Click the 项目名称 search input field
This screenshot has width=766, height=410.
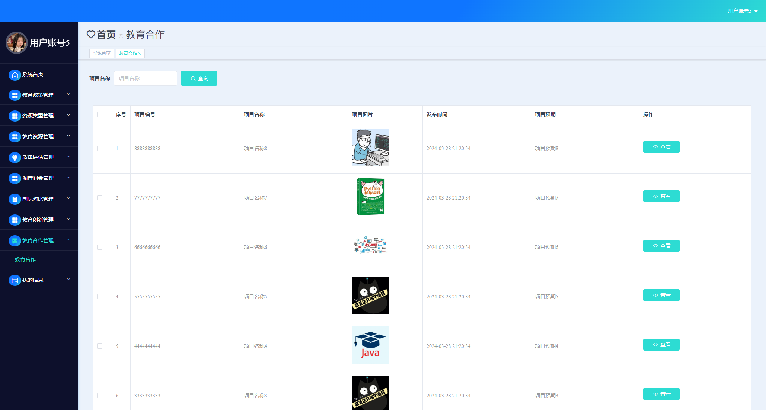point(145,78)
